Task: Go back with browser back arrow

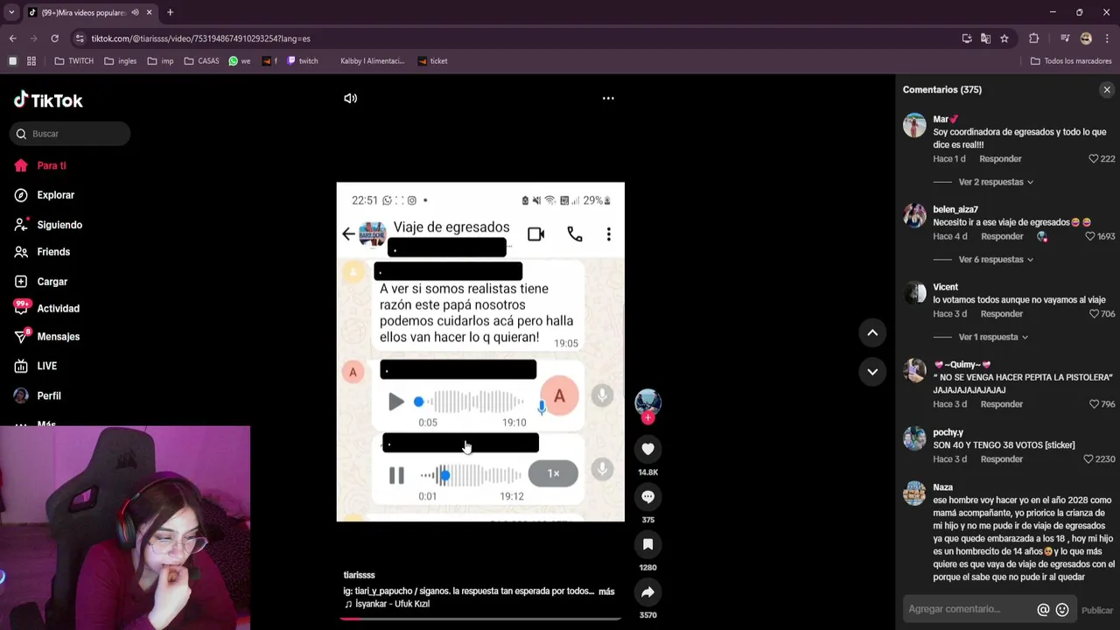Action: tap(12, 38)
